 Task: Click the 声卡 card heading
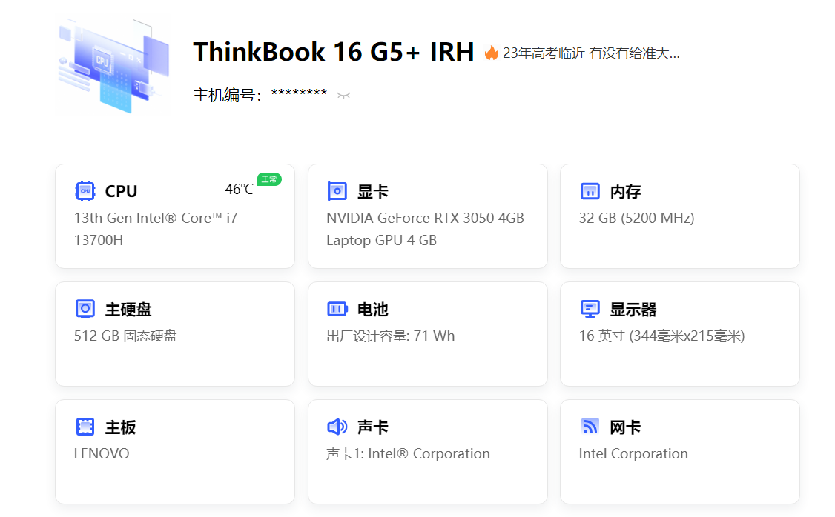(x=373, y=427)
